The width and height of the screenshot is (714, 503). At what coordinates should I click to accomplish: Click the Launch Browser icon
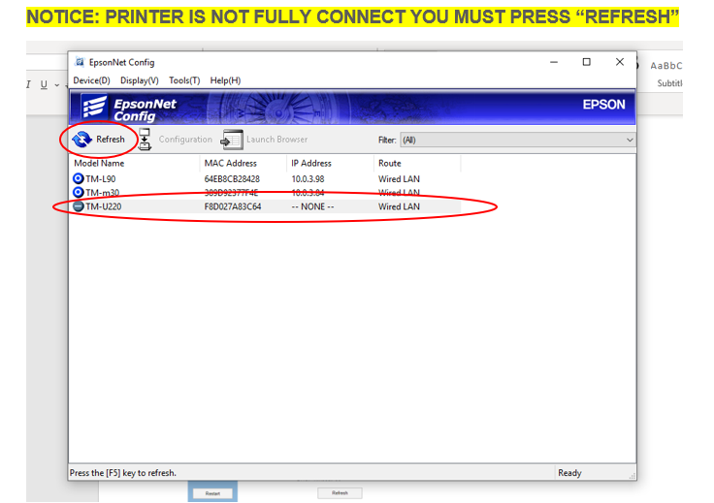(x=232, y=140)
